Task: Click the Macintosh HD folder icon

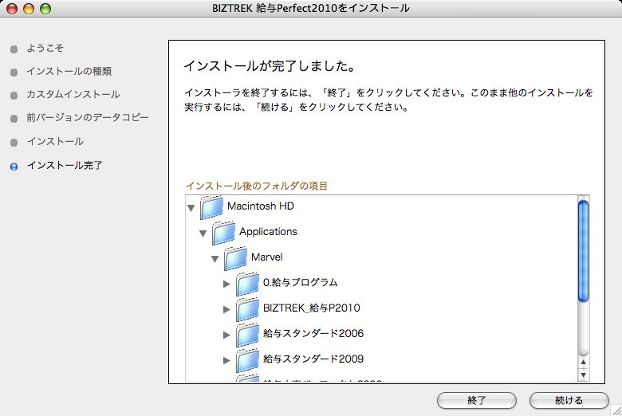Action: click(211, 207)
